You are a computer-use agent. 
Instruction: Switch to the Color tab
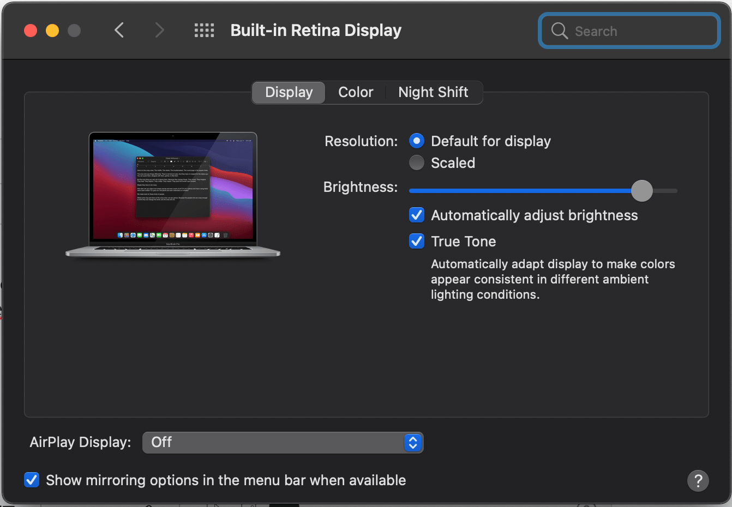(x=355, y=92)
